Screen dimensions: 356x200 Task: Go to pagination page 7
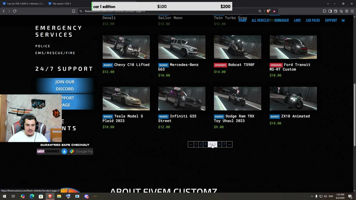coord(224,144)
